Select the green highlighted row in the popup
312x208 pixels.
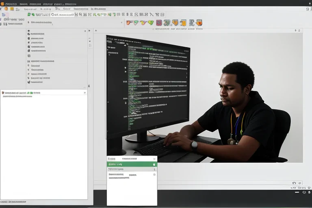pos(132,164)
